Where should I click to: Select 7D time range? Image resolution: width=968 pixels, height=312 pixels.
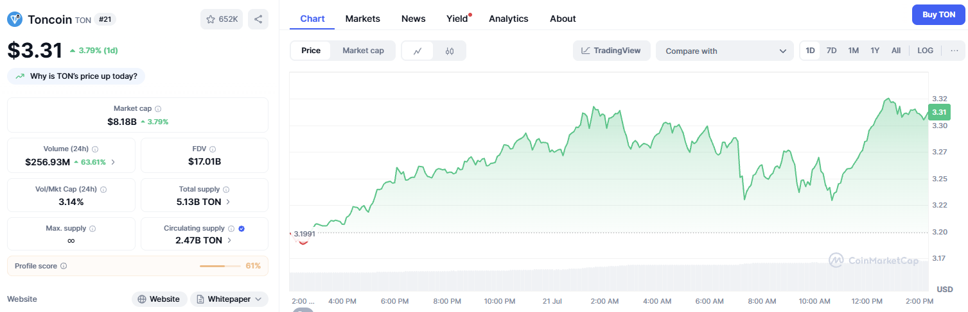[831, 51]
